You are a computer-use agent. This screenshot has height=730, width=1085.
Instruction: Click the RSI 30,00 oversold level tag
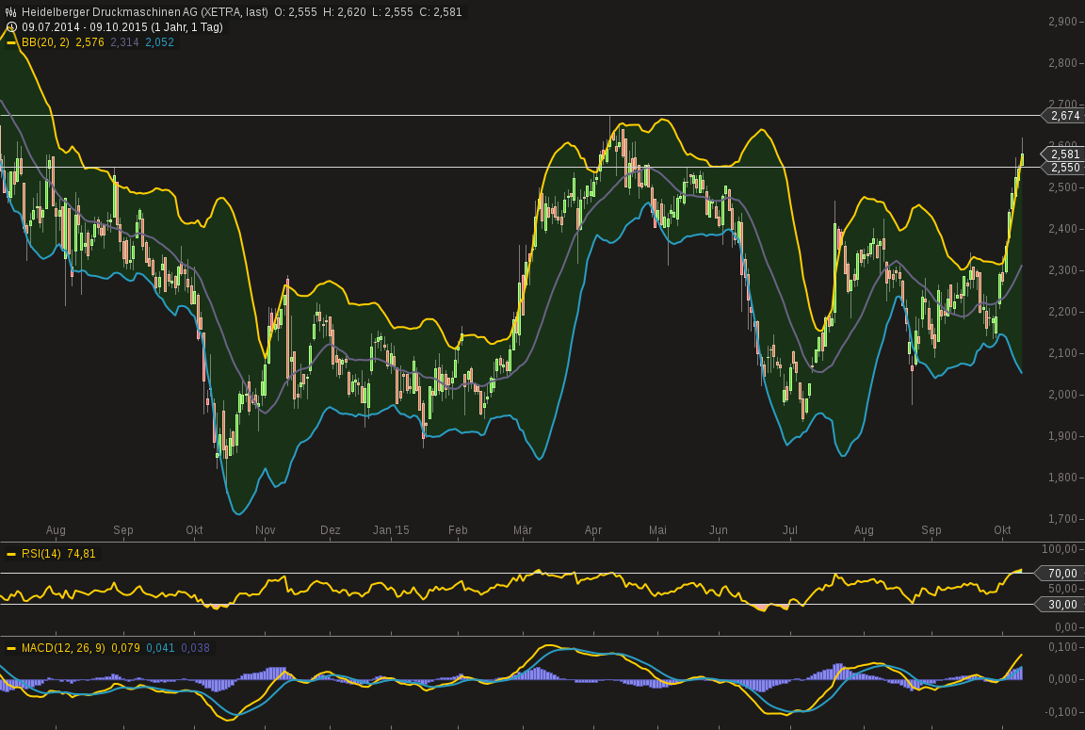[x=1062, y=605]
